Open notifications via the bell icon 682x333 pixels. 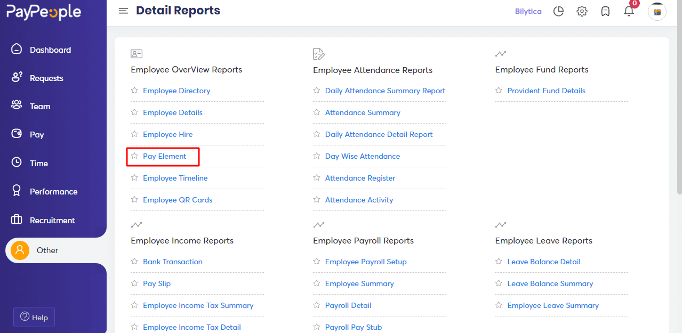(629, 11)
